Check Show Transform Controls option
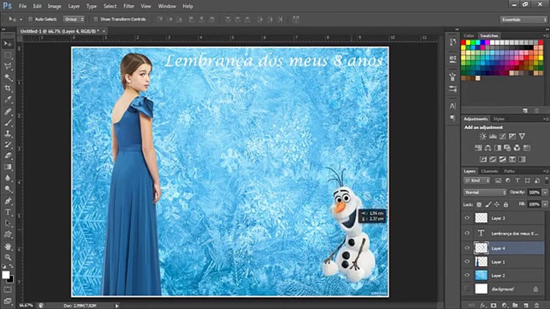550x309 pixels. click(x=96, y=19)
